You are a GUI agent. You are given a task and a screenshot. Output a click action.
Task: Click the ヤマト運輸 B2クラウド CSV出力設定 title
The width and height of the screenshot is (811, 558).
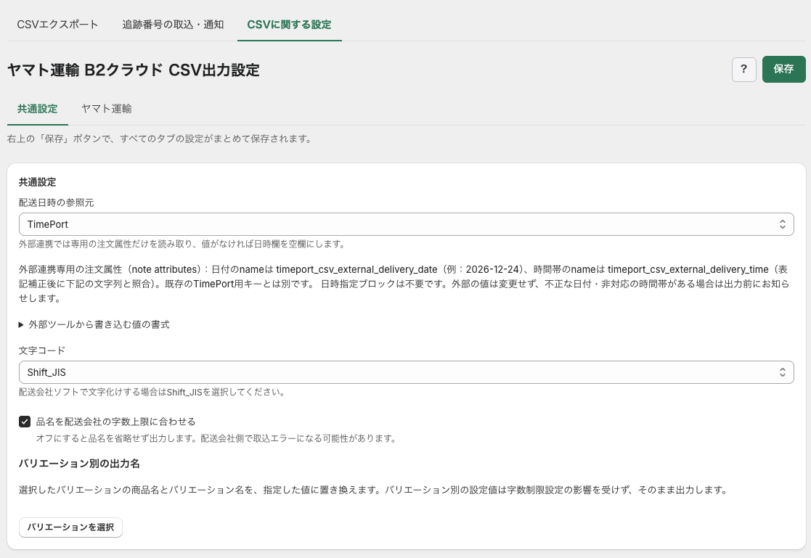(134, 70)
